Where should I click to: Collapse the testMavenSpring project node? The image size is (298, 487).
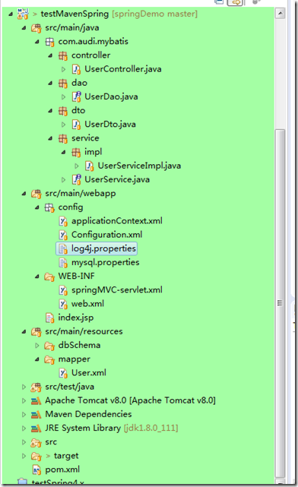[x=11, y=14]
